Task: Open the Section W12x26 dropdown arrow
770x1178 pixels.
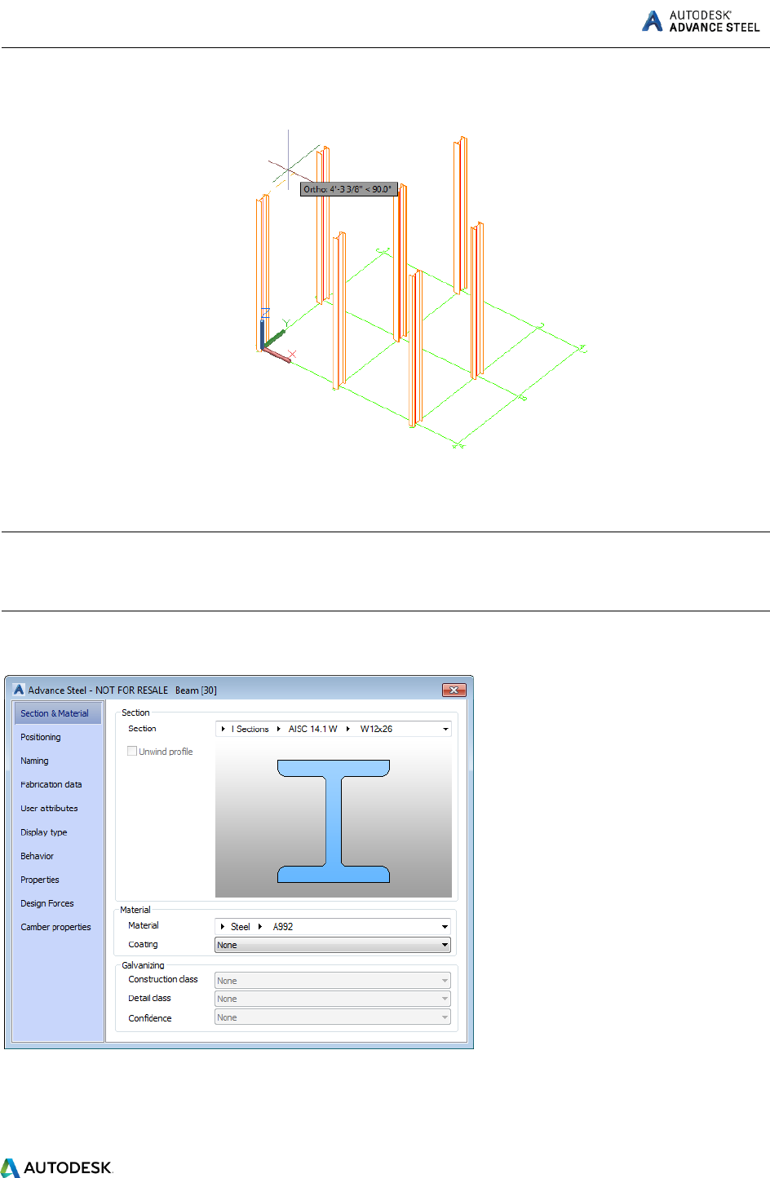Action: coord(445,729)
